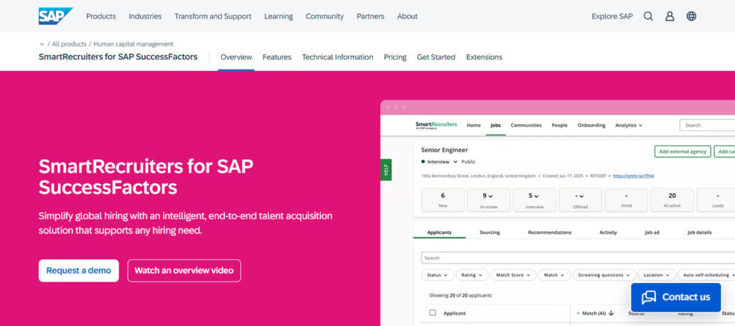Click Add external agency button
The image size is (735, 326).
point(683,152)
